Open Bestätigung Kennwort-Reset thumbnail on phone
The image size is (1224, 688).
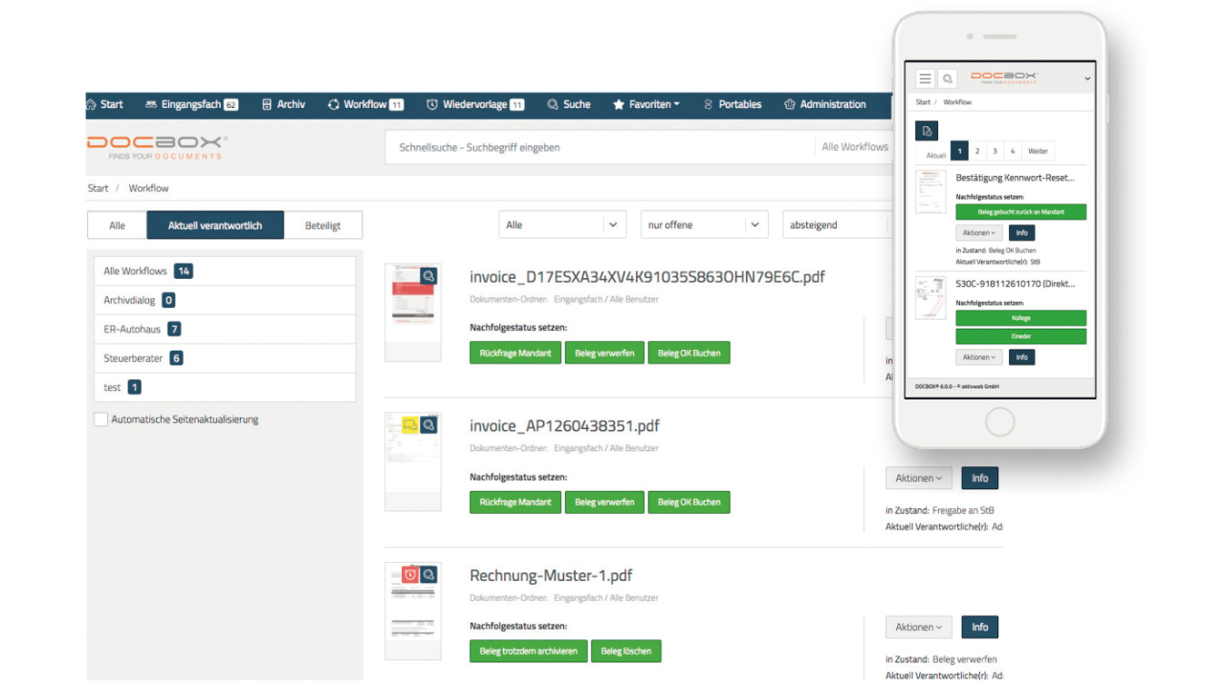[930, 192]
